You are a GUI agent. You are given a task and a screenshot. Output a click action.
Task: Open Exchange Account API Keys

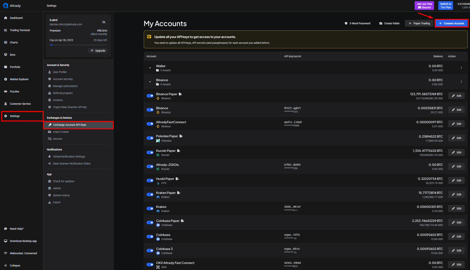tap(78, 125)
